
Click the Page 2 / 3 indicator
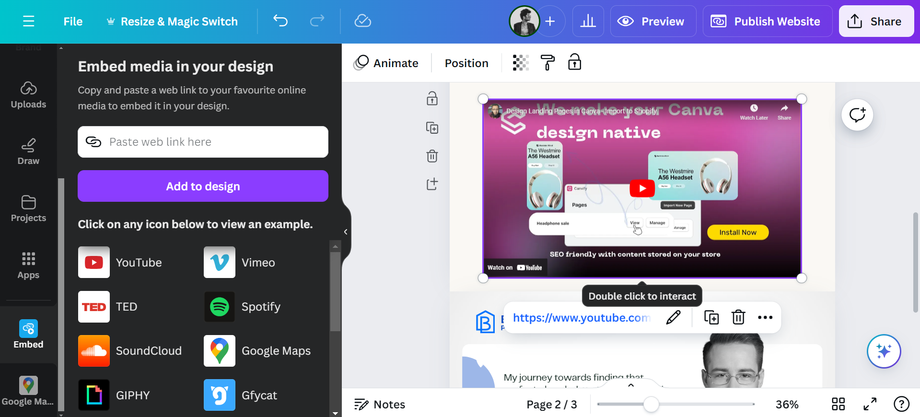(552, 405)
